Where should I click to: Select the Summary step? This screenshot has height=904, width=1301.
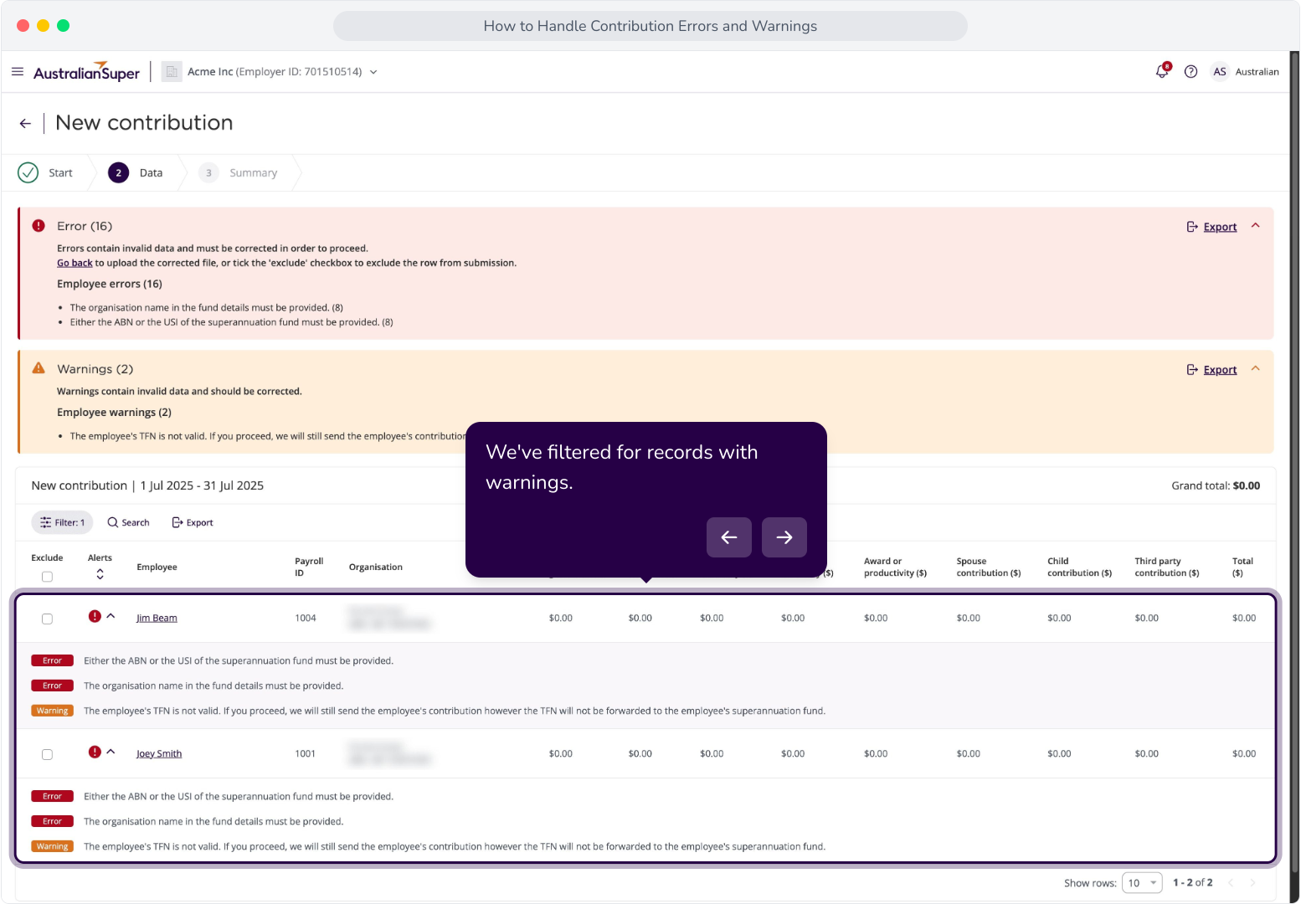pyautogui.click(x=239, y=172)
